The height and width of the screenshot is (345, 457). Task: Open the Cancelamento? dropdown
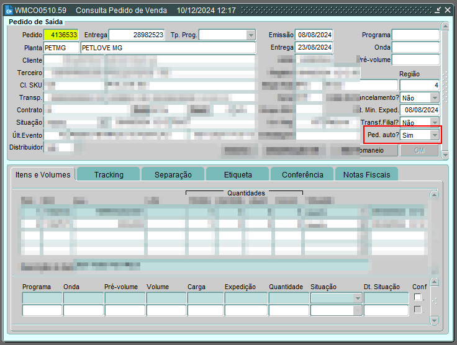435,97
